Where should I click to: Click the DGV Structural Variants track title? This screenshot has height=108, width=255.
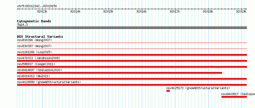tap(40, 37)
